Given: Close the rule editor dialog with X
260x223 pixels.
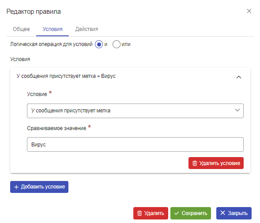Looking at the screenshot, I should [249, 11].
